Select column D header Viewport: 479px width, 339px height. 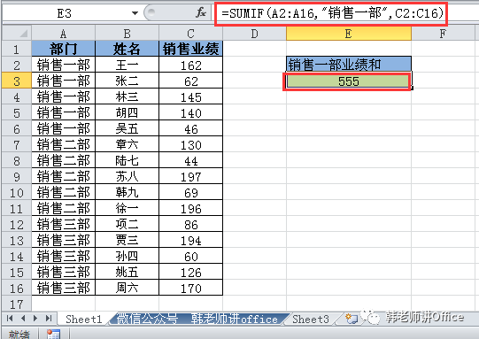254,33
